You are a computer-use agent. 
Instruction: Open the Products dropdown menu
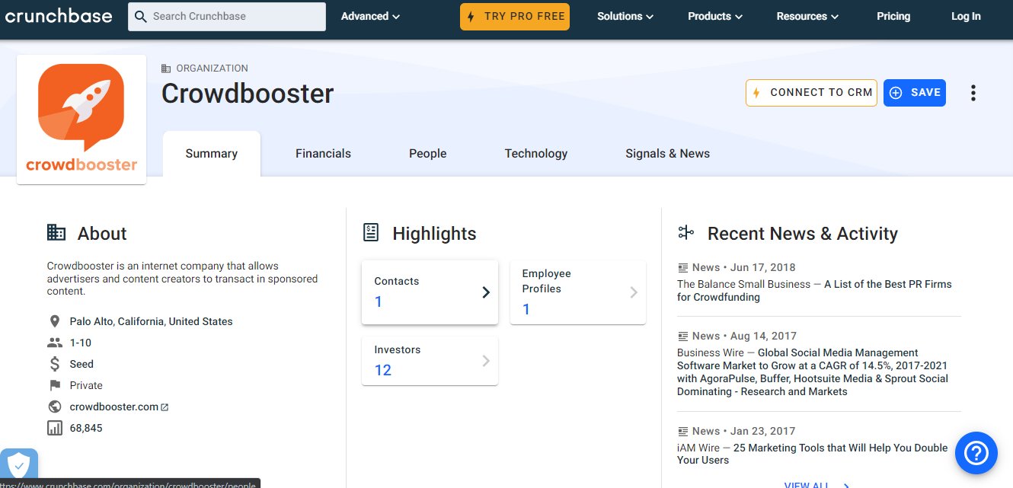click(716, 16)
